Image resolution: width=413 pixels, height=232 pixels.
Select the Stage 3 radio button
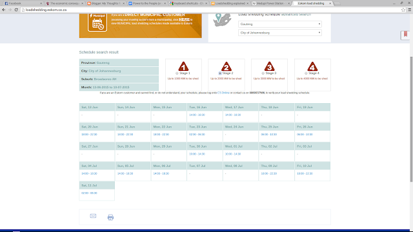click(x=263, y=73)
